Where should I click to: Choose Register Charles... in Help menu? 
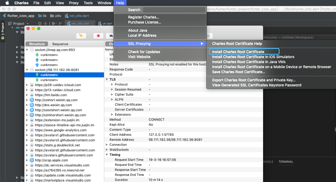tap(143, 17)
